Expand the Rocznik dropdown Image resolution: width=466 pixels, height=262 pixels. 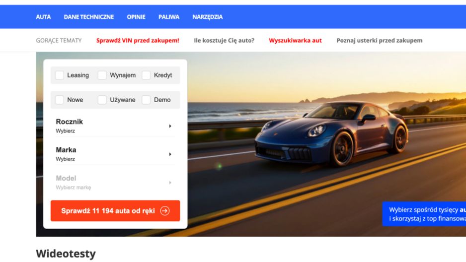tap(115, 126)
